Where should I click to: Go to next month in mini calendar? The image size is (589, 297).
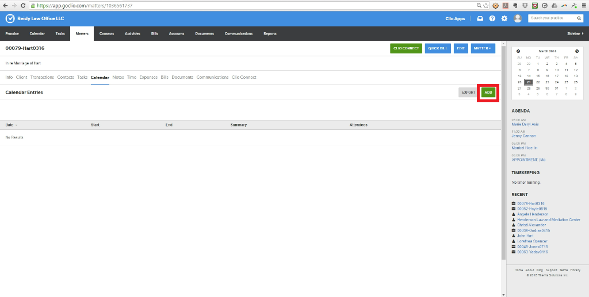pos(577,51)
